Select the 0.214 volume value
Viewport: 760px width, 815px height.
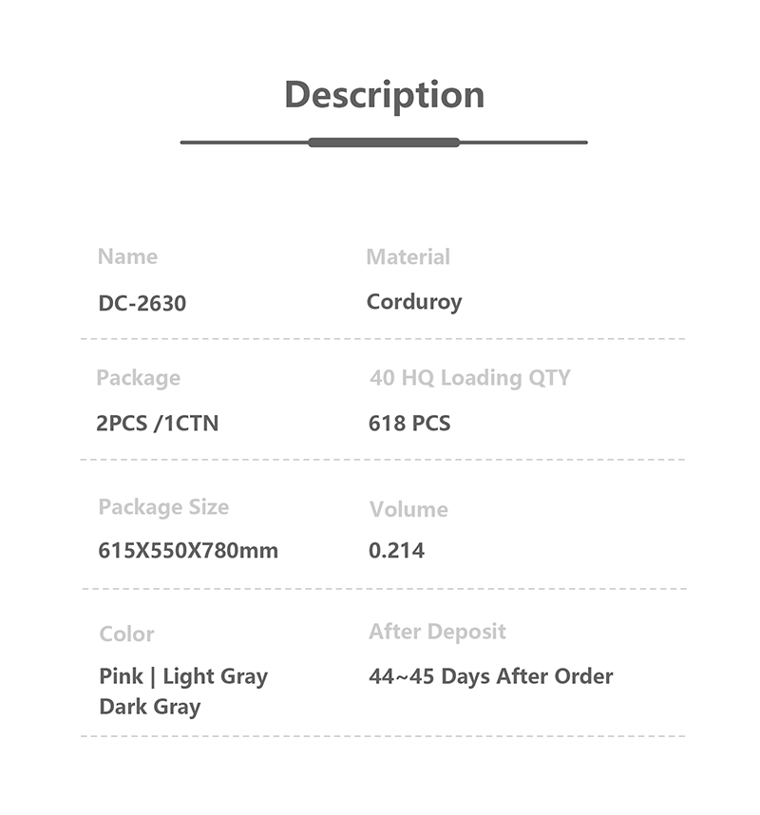pyautogui.click(x=397, y=550)
